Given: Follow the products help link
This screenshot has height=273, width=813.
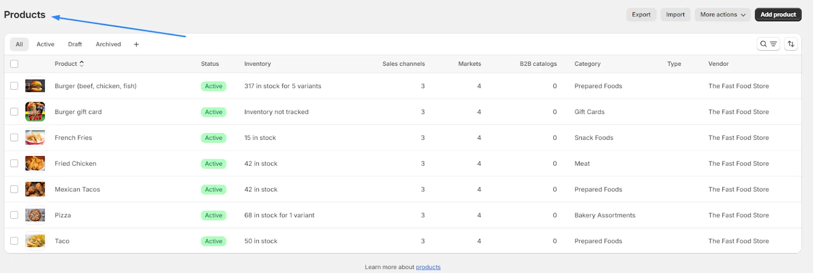Looking at the screenshot, I should [x=428, y=267].
